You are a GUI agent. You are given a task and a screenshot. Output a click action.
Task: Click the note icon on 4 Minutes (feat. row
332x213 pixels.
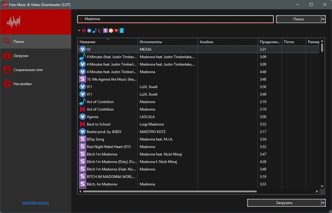click(83, 57)
